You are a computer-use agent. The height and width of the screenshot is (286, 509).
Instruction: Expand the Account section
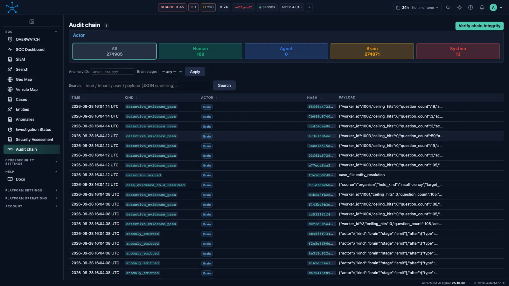tap(56, 206)
